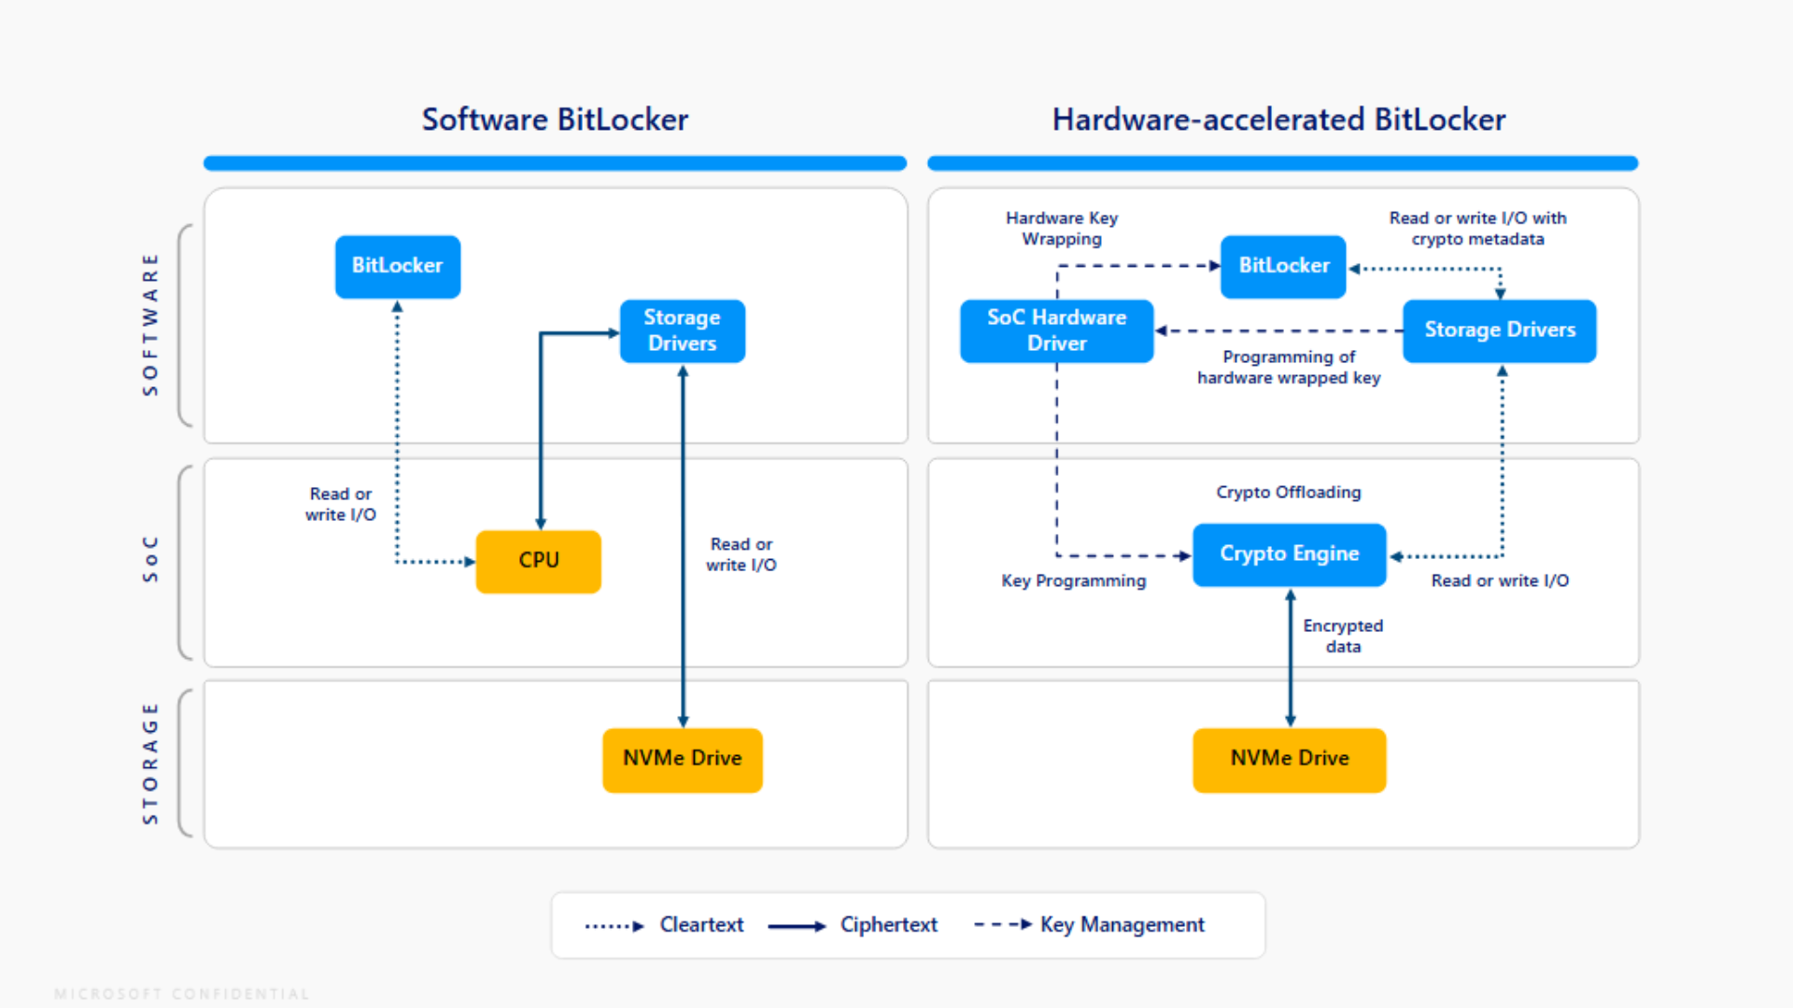Switch to the Hardware-accelerated BitLocker section header
Viewport: 1793px width, 1008px height.
click(1278, 119)
